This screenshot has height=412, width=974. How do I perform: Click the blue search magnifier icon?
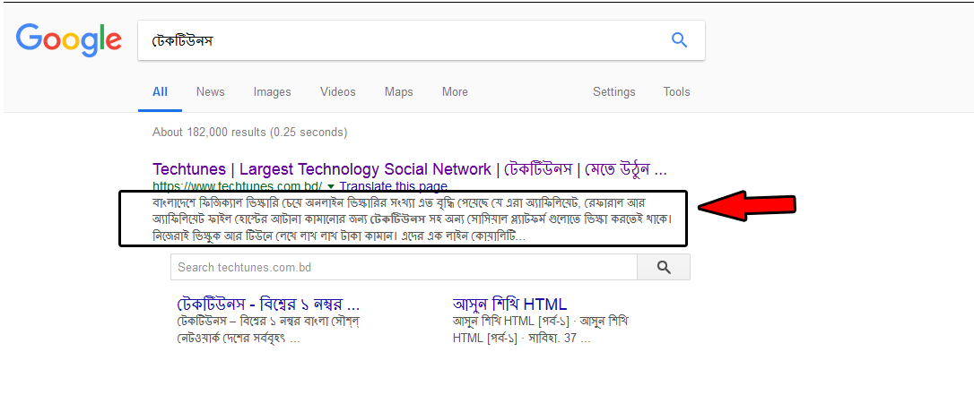(680, 40)
